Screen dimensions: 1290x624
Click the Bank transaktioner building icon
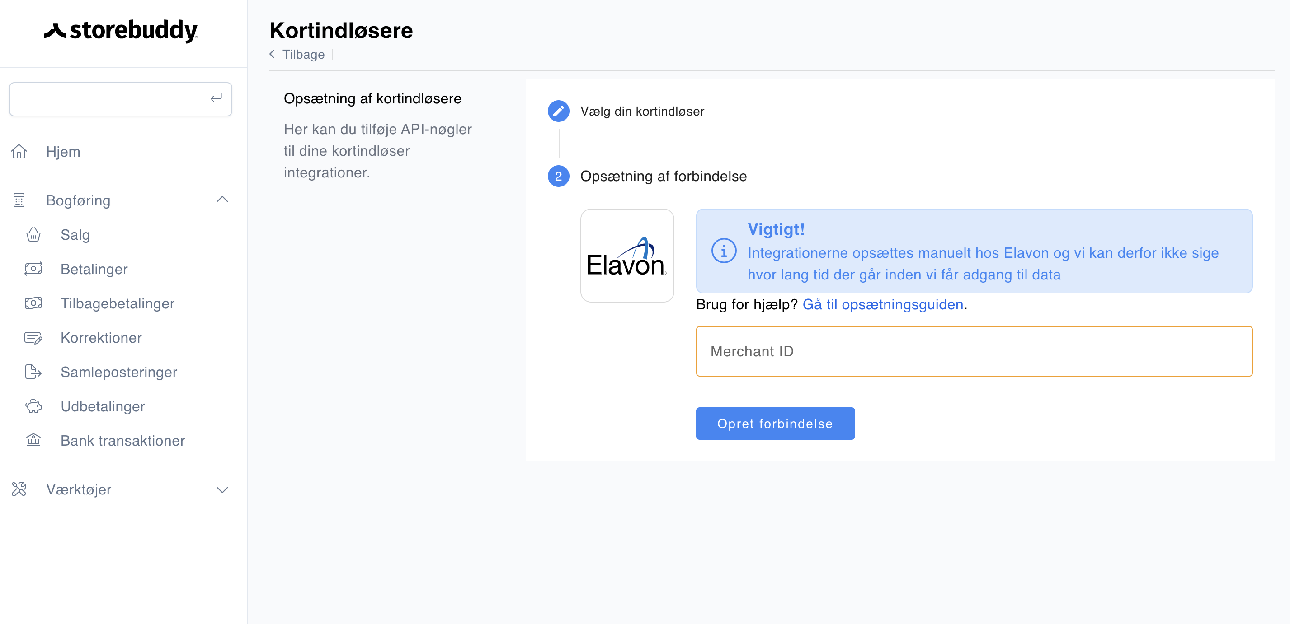33,440
